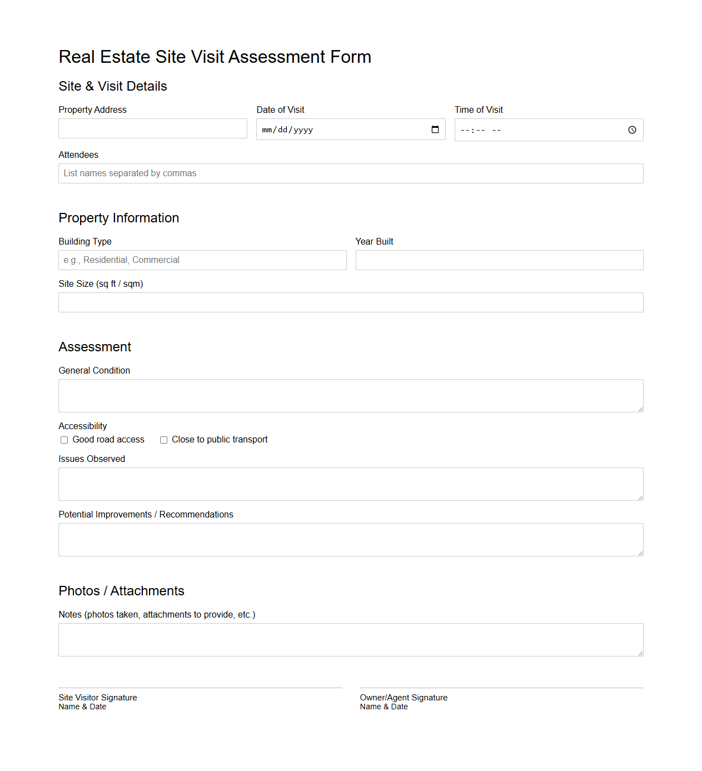Click the Potential Improvements text area
This screenshot has width=702, height=771.
click(351, 539)
